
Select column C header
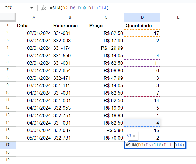pos(106,17)
